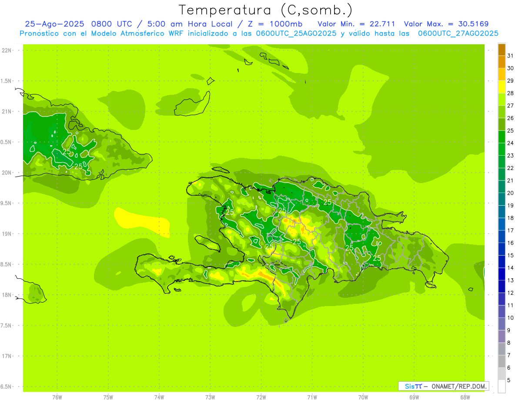Click the gray legend swatch between 6 and 7

502,361
